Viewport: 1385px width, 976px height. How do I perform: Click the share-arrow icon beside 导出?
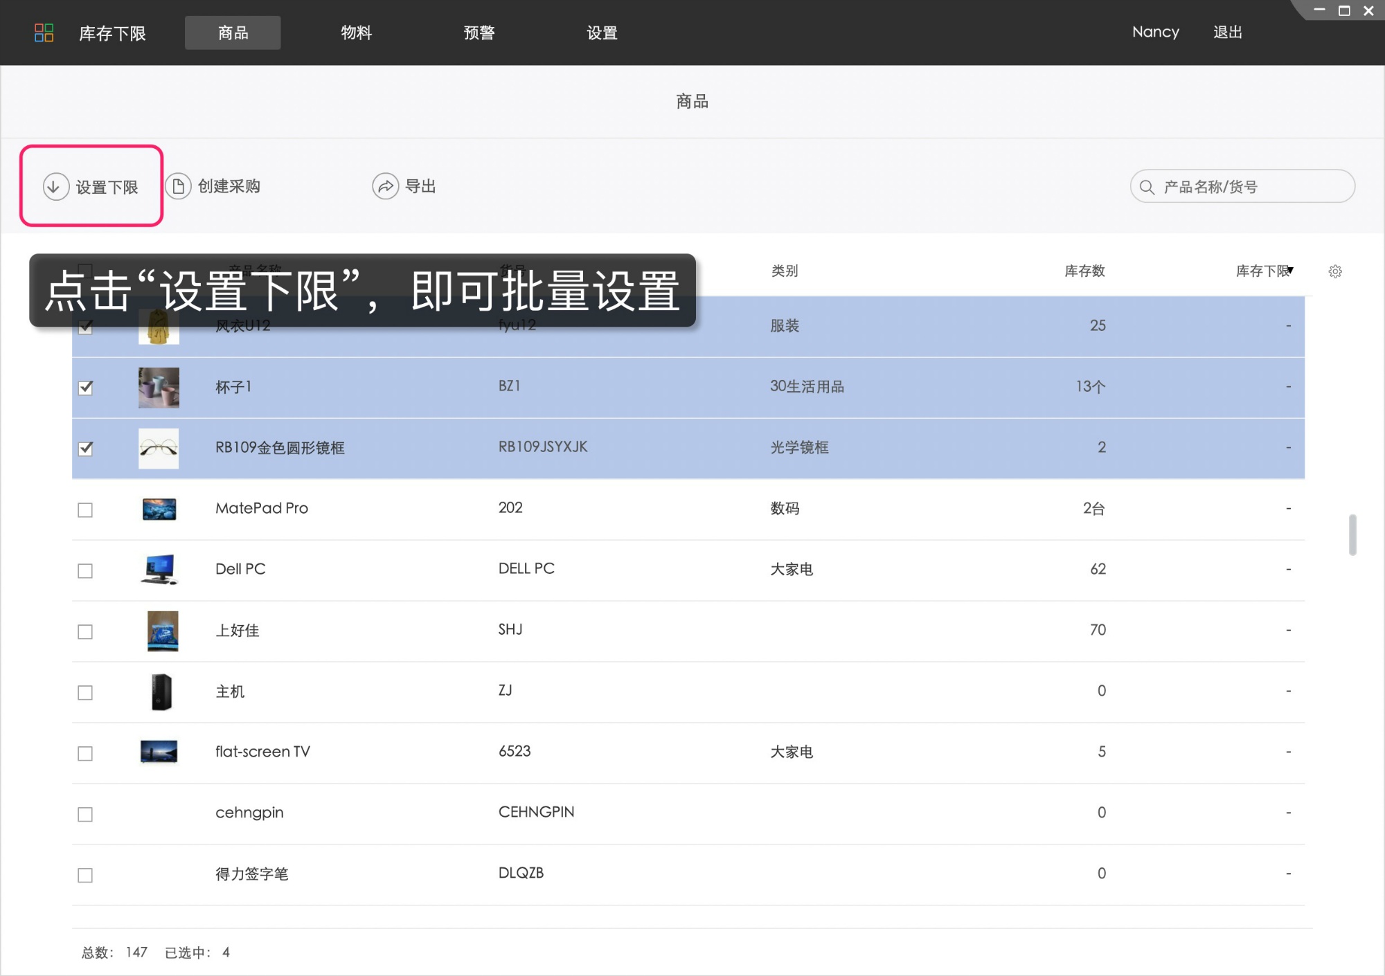pyautogui.click(x=385, y=186)
